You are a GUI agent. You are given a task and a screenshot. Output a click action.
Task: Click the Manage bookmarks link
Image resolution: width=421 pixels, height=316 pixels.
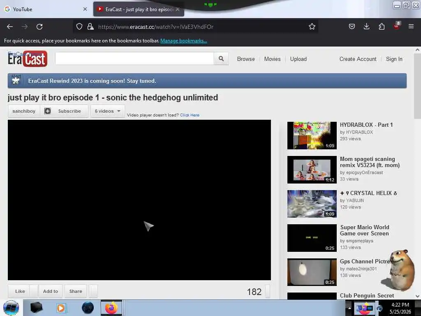(x=184, y=41)
